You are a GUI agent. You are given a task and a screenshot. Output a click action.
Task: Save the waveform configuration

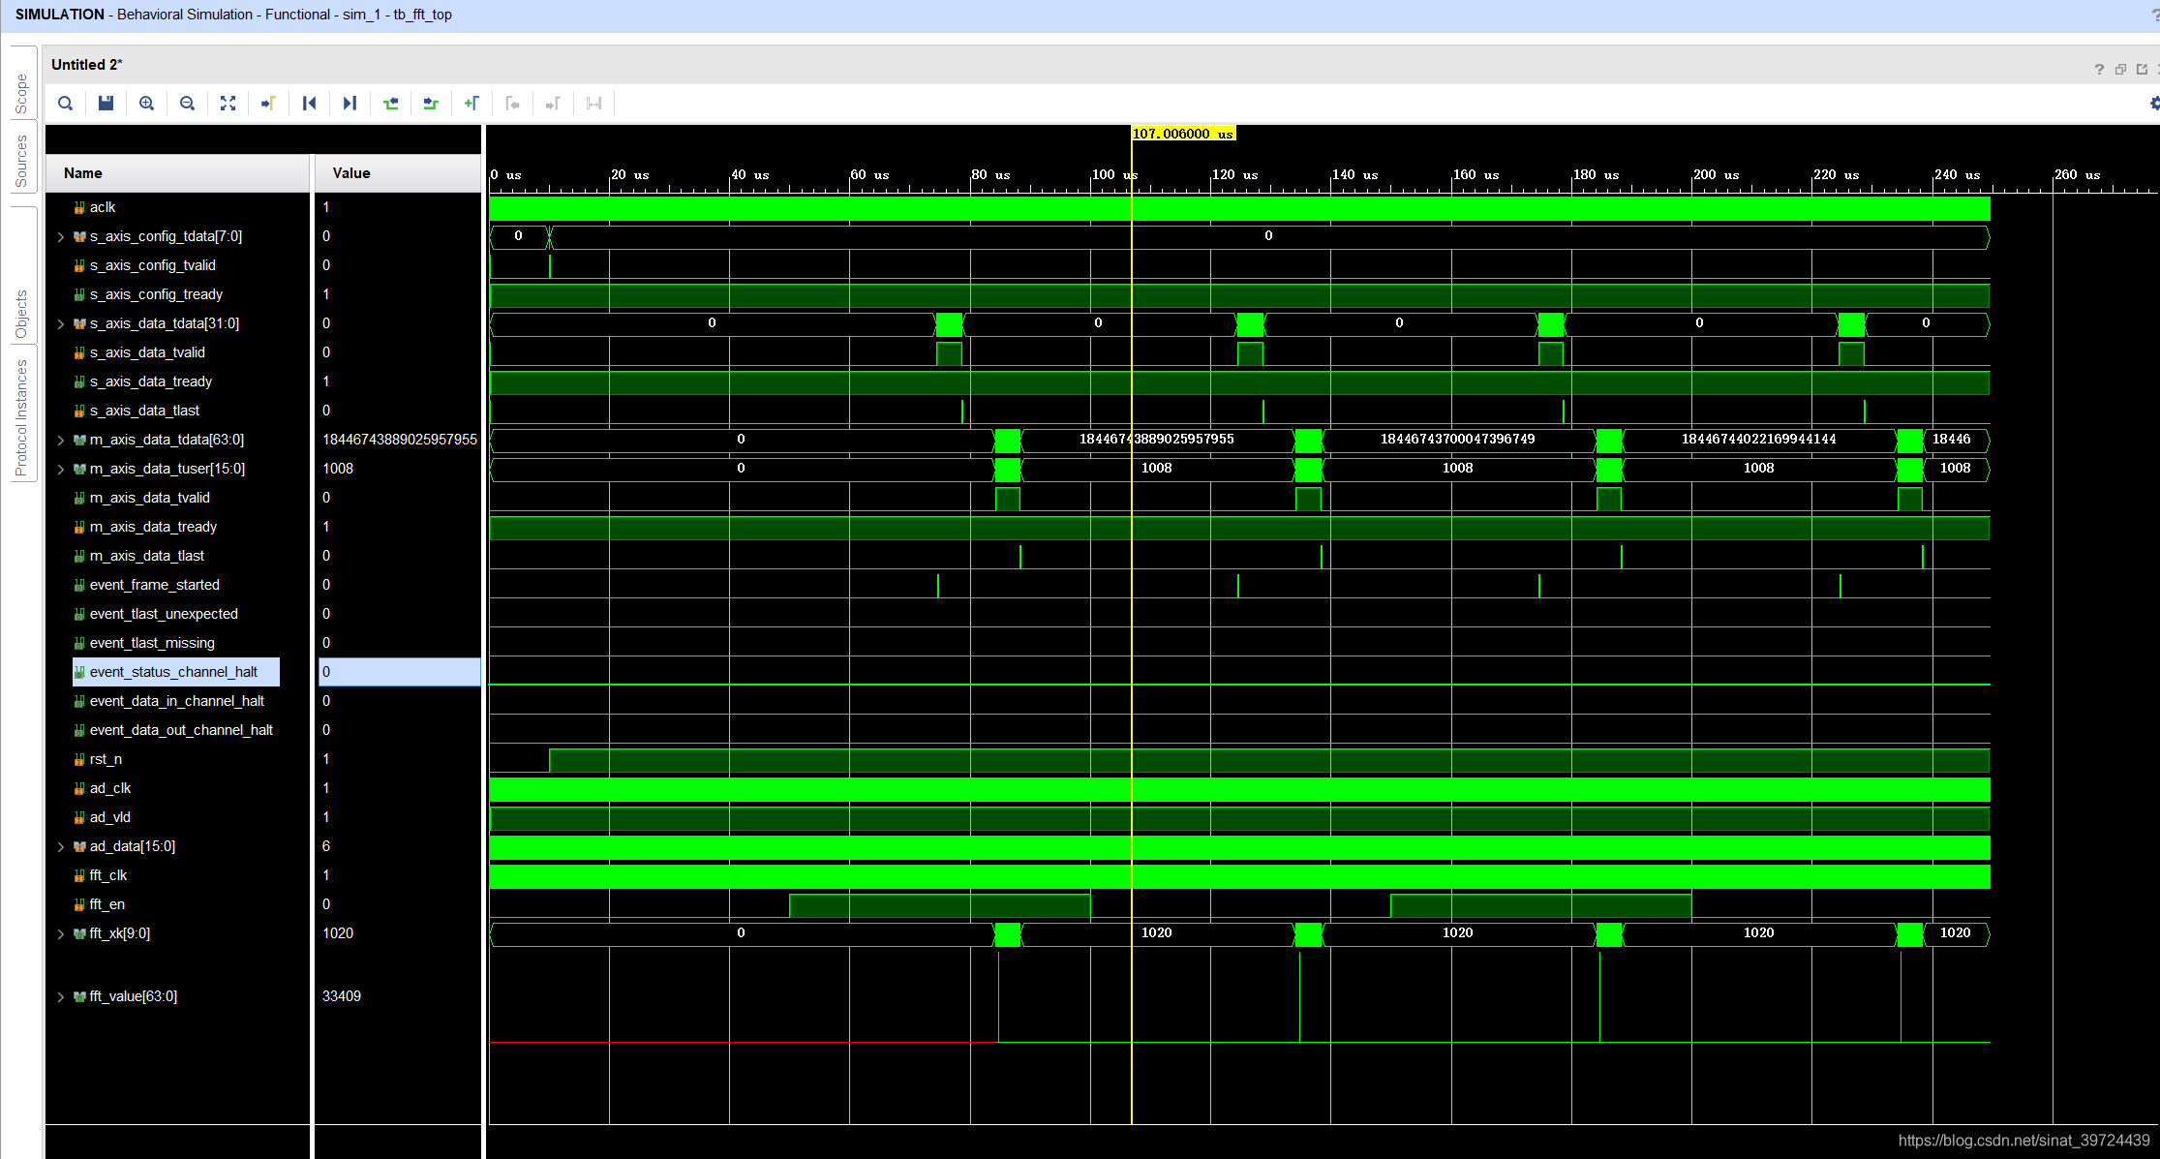click(x=106, y=104)
